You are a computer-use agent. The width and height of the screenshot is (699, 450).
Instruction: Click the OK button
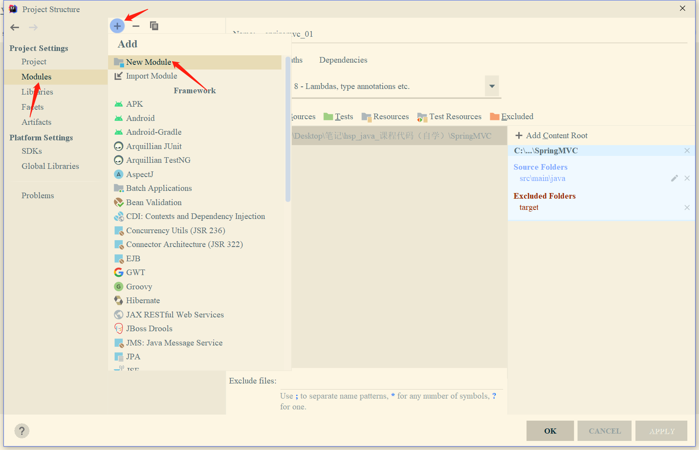point(550,431)
